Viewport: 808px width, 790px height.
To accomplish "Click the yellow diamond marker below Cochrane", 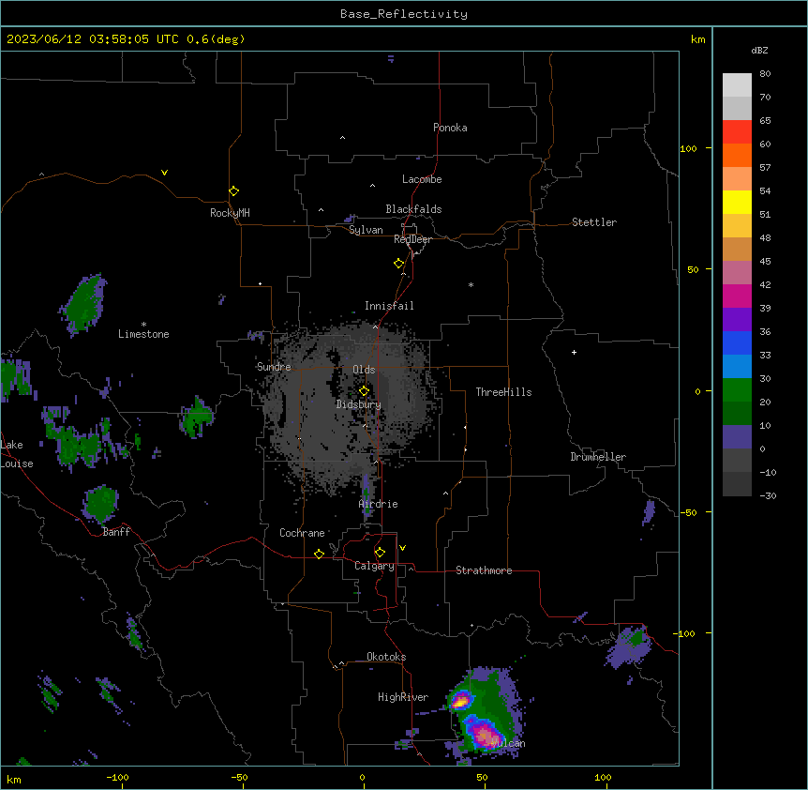I will coord(319,554).
